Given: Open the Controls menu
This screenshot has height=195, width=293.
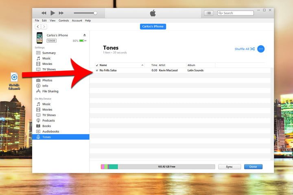Looking at the screenshot, I should point(63,20).
